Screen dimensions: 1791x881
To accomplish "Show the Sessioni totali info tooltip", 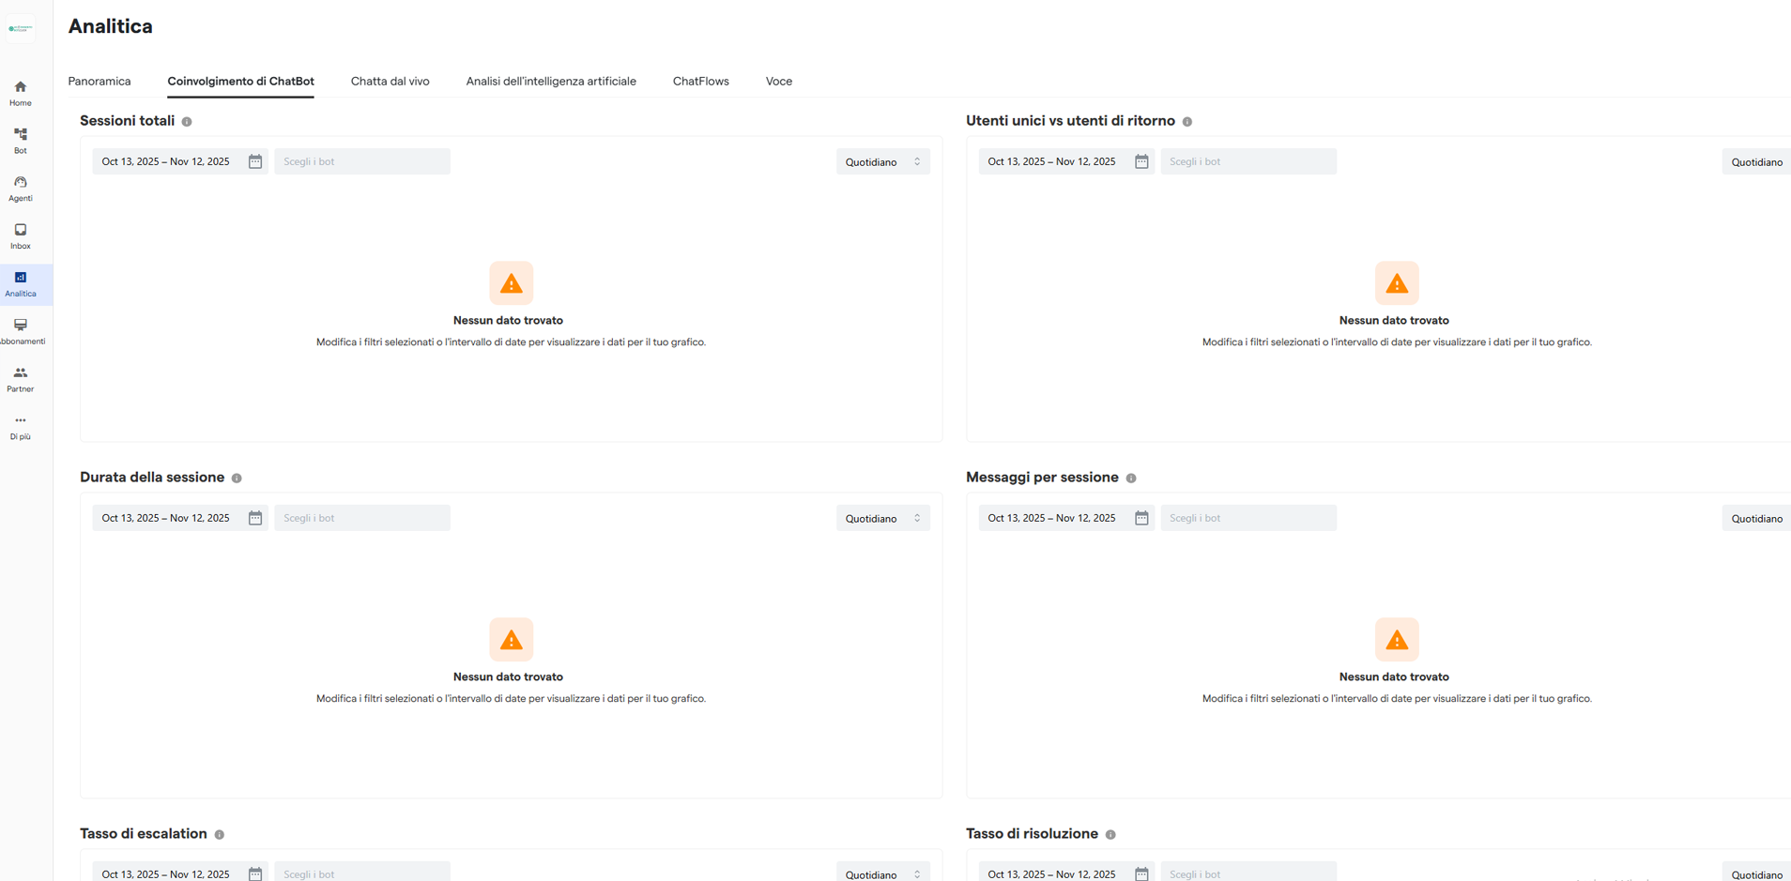I will tap(187, 121).
